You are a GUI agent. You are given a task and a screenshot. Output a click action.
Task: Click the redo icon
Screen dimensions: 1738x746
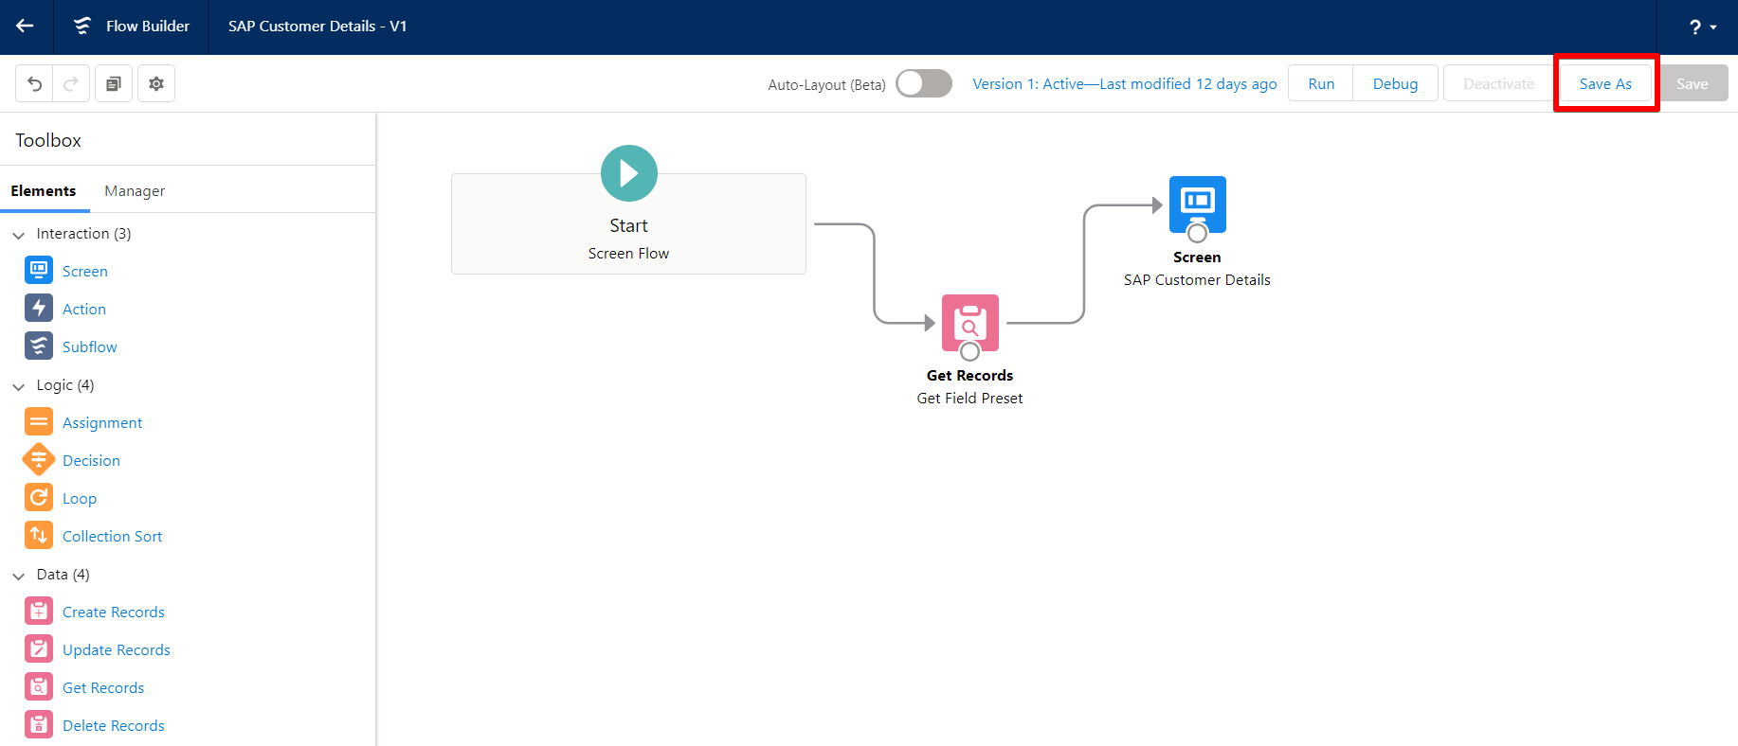71,83
